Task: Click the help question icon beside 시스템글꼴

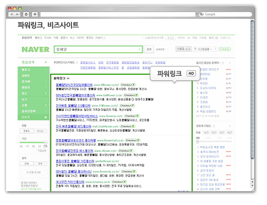Action: [215, 49]
